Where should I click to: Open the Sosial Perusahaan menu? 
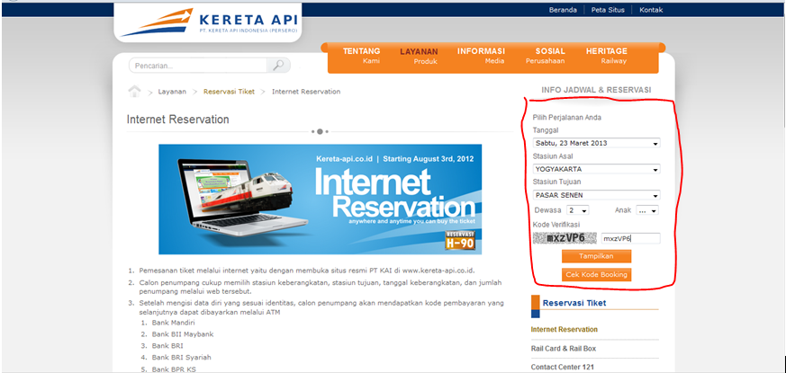point(546,56)
